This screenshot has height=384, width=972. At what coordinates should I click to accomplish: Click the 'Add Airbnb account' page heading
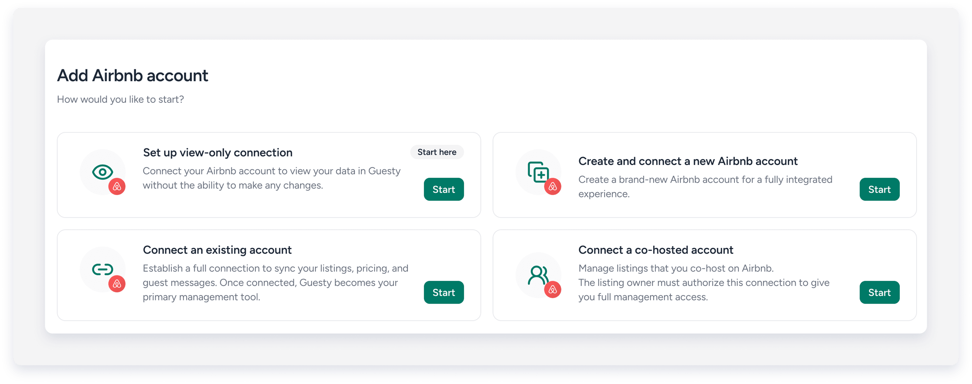[132, 76]
